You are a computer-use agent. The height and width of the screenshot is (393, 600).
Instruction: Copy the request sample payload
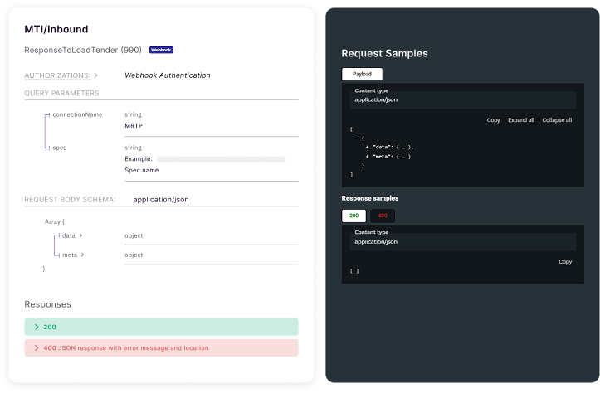click(493, 120)
